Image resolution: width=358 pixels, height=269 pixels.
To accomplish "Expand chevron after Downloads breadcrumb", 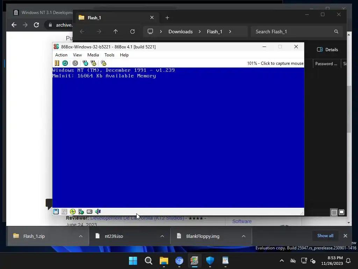I will tap(200, 32).
